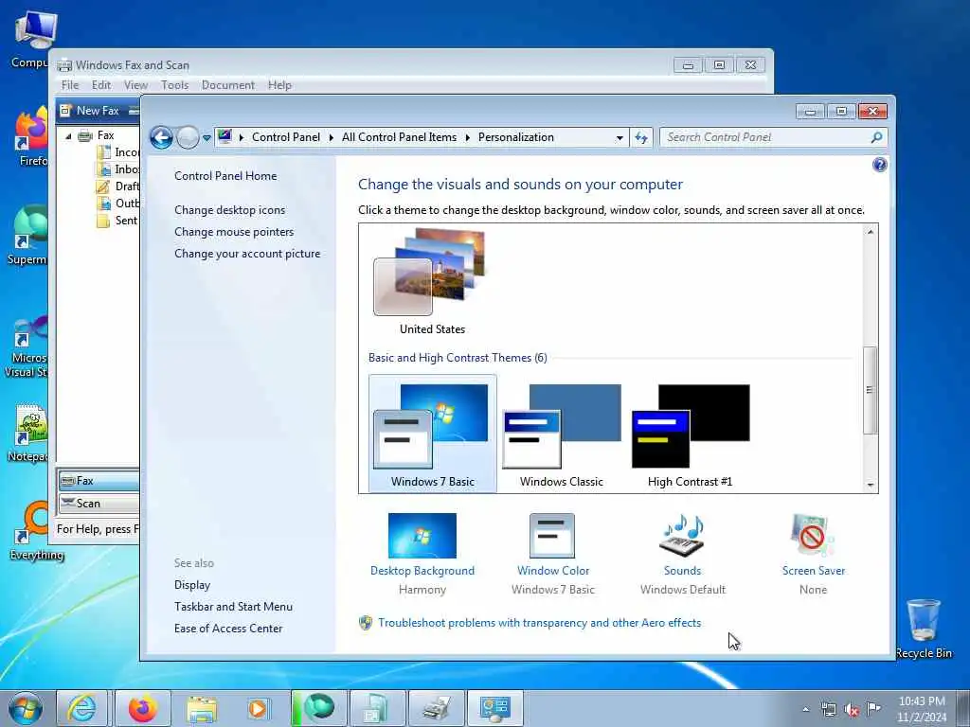
Task: Click the greyed forward navigation arrow
Action: point(188,137)
